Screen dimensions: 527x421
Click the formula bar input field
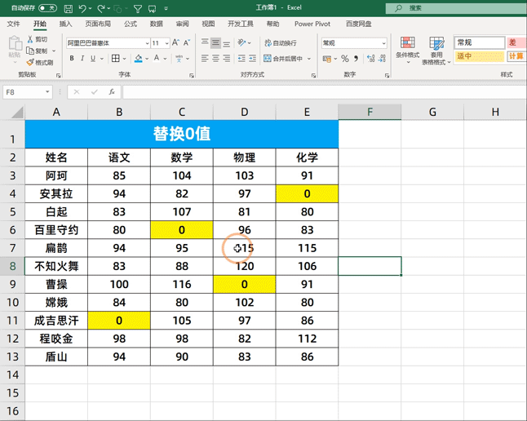pos(325,92)
